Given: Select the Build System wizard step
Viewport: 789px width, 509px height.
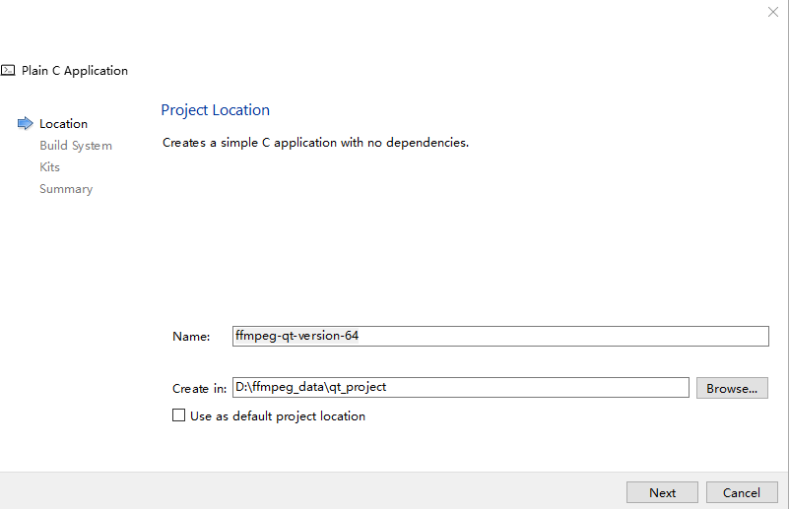Looking at the screenshot, I should [x=76, y=146].
